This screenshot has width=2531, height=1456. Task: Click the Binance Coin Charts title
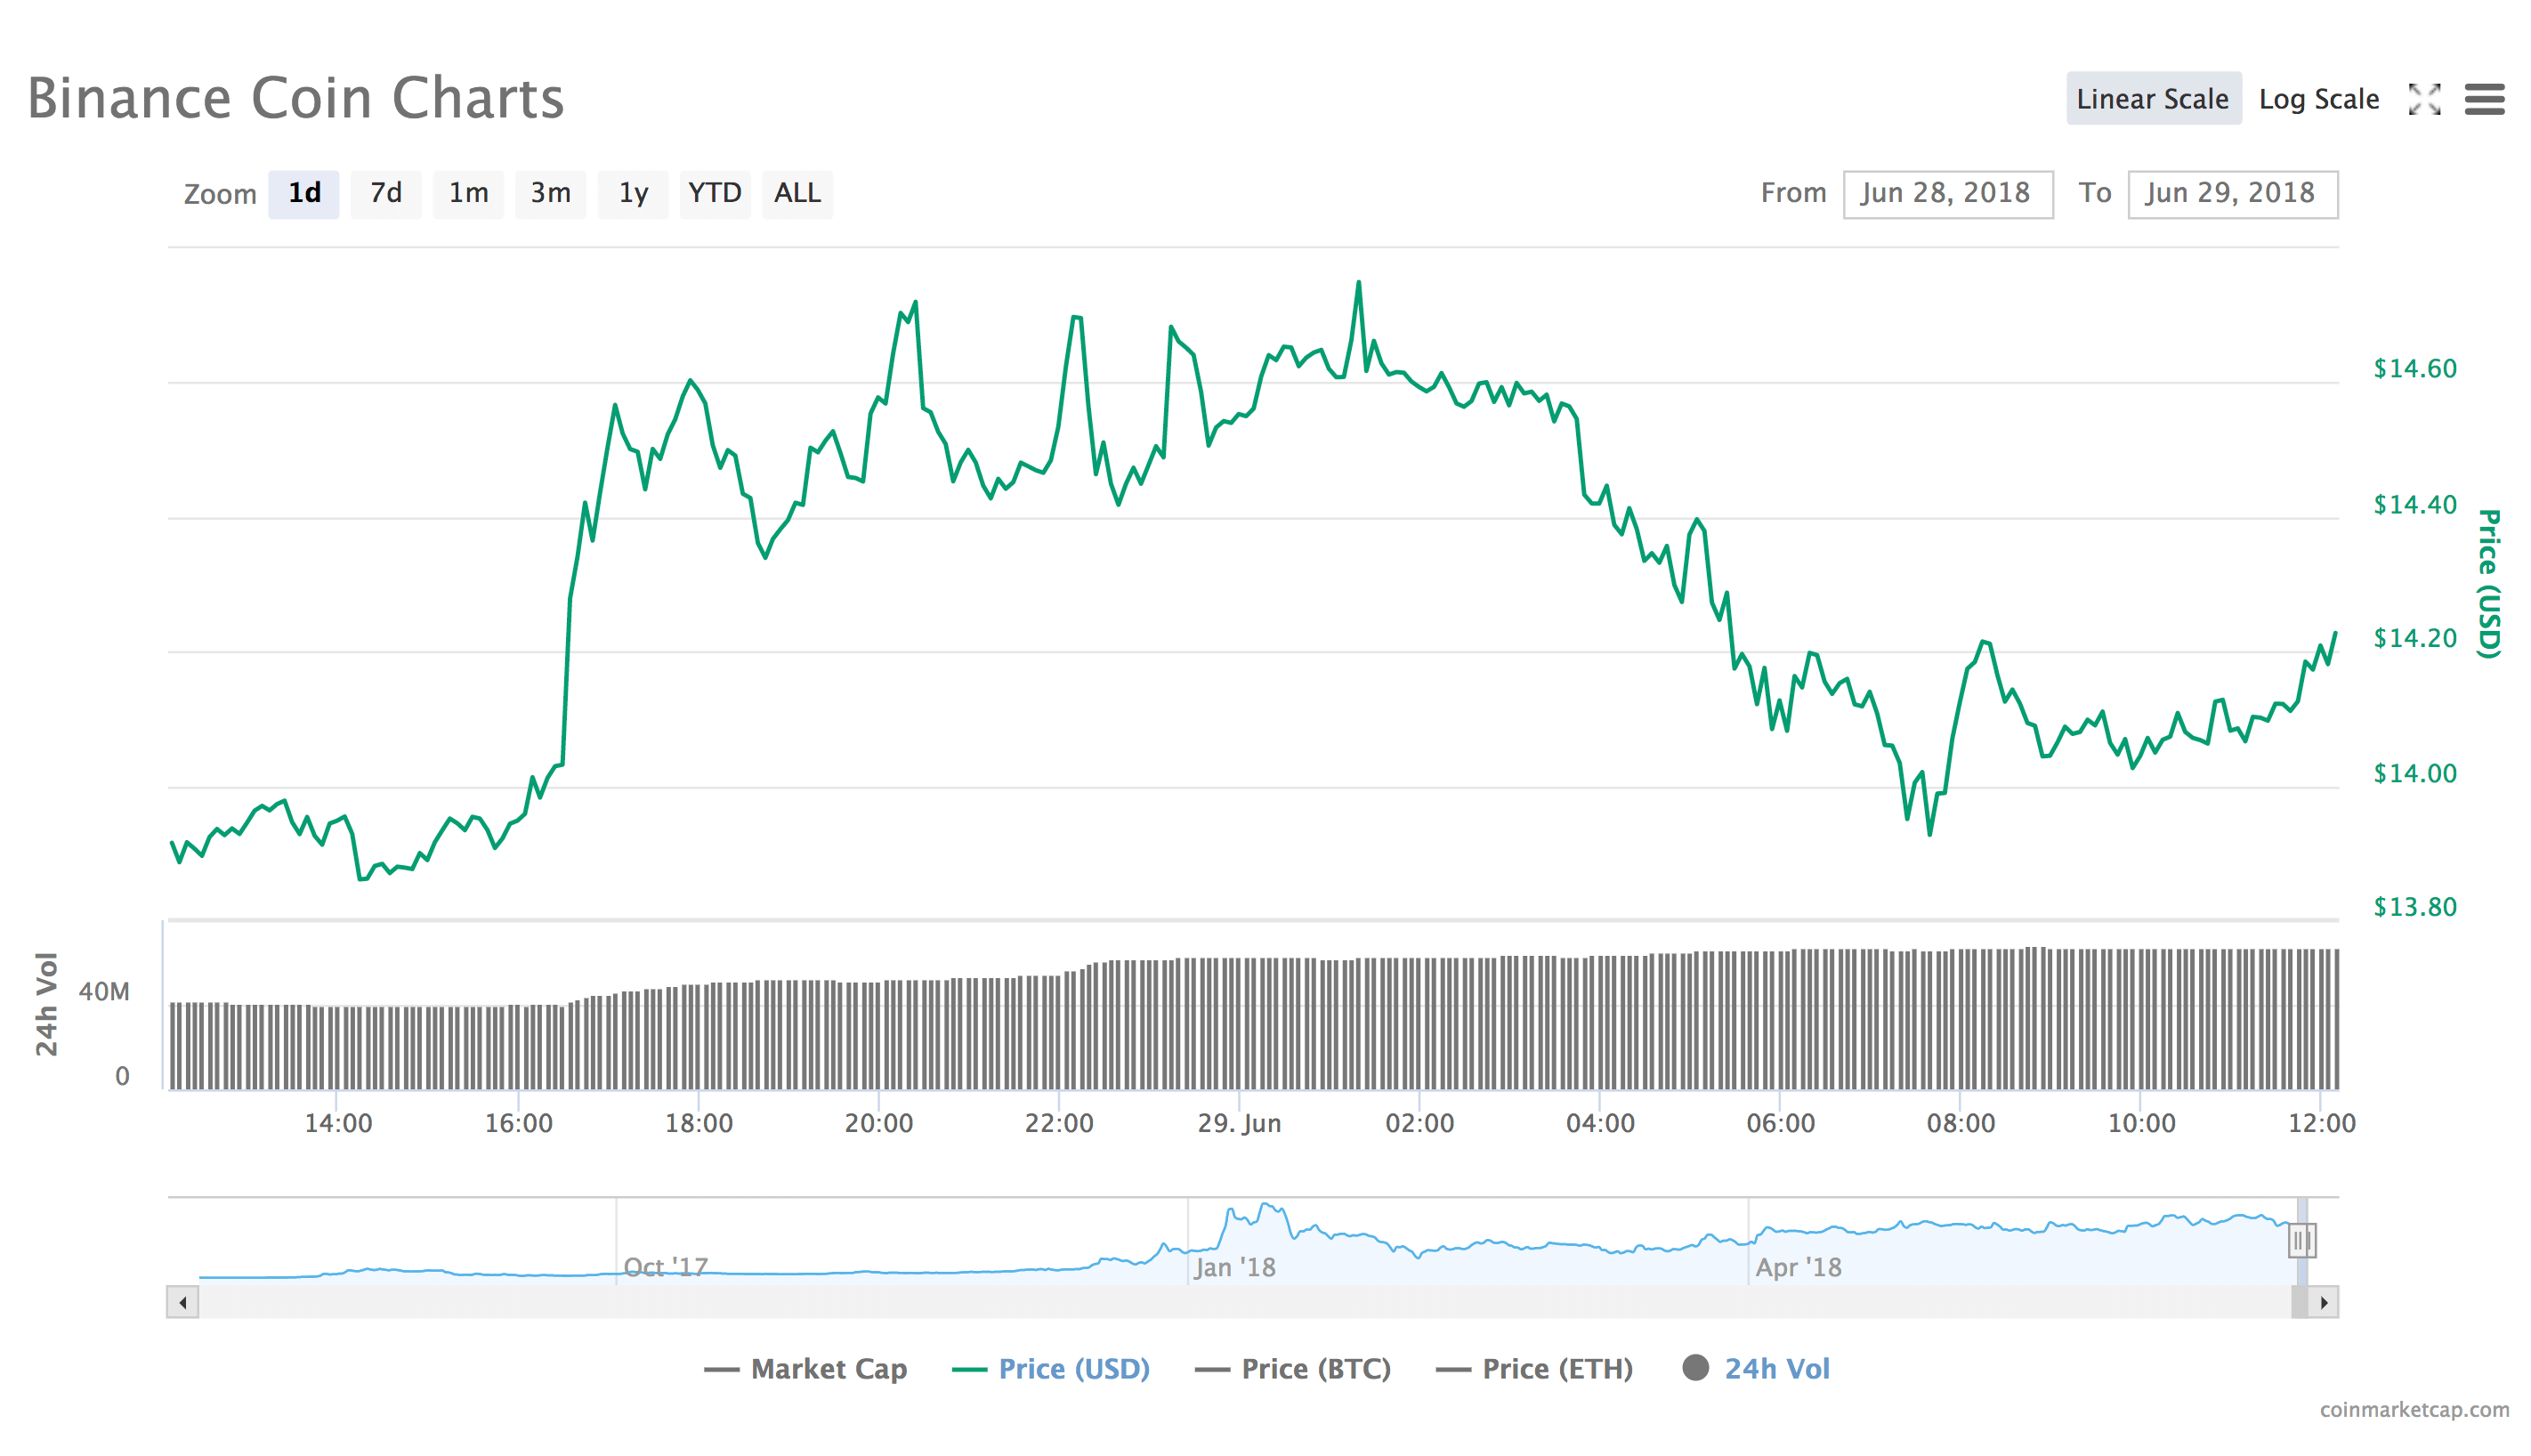click(296, 98)
